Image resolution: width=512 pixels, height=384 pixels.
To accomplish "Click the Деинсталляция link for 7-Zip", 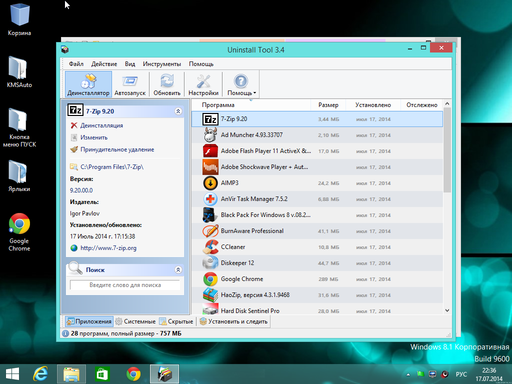I will [x=101, y=125].
